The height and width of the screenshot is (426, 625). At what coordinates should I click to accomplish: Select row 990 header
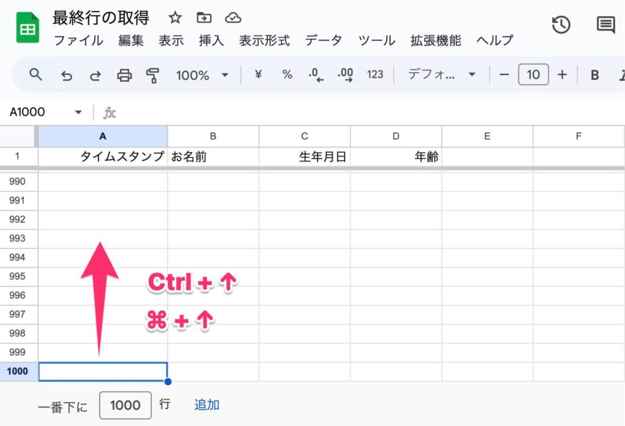18,182
